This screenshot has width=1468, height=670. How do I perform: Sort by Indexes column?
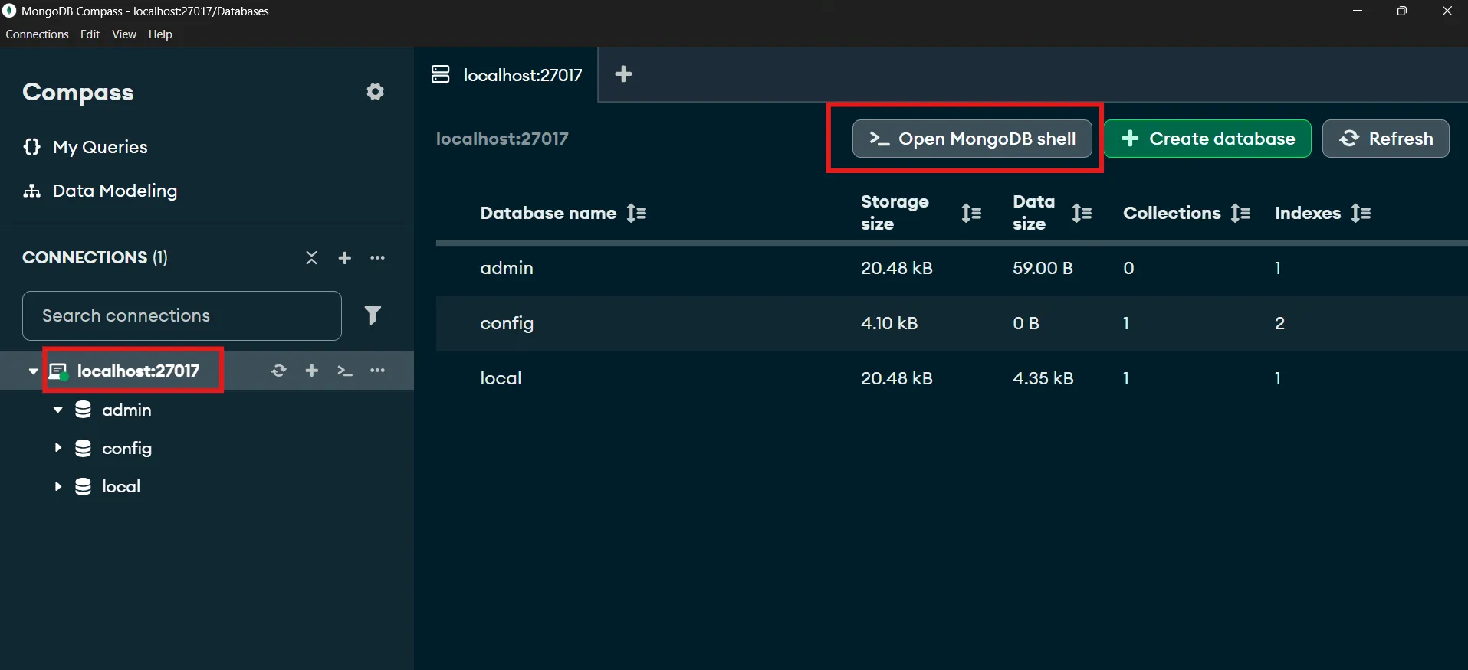click(x=1361, y=213)
